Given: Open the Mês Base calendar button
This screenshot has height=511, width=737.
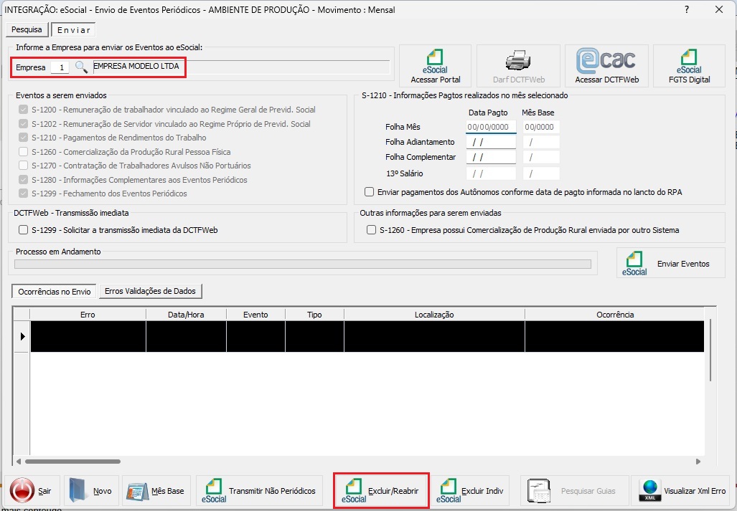Looking at the screenshot, I should click(x=156, y=491).
